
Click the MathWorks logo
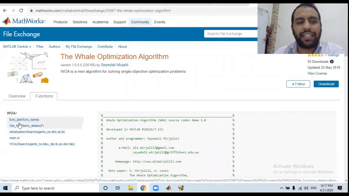[x=24, y=21]
